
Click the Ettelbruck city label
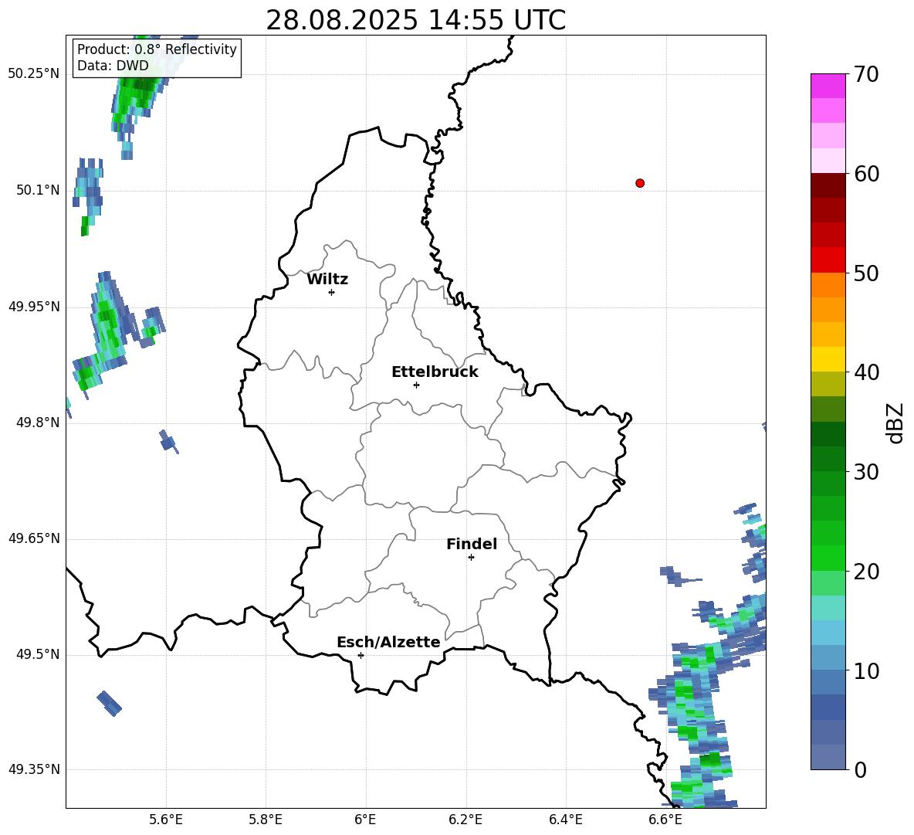point(435,372)
